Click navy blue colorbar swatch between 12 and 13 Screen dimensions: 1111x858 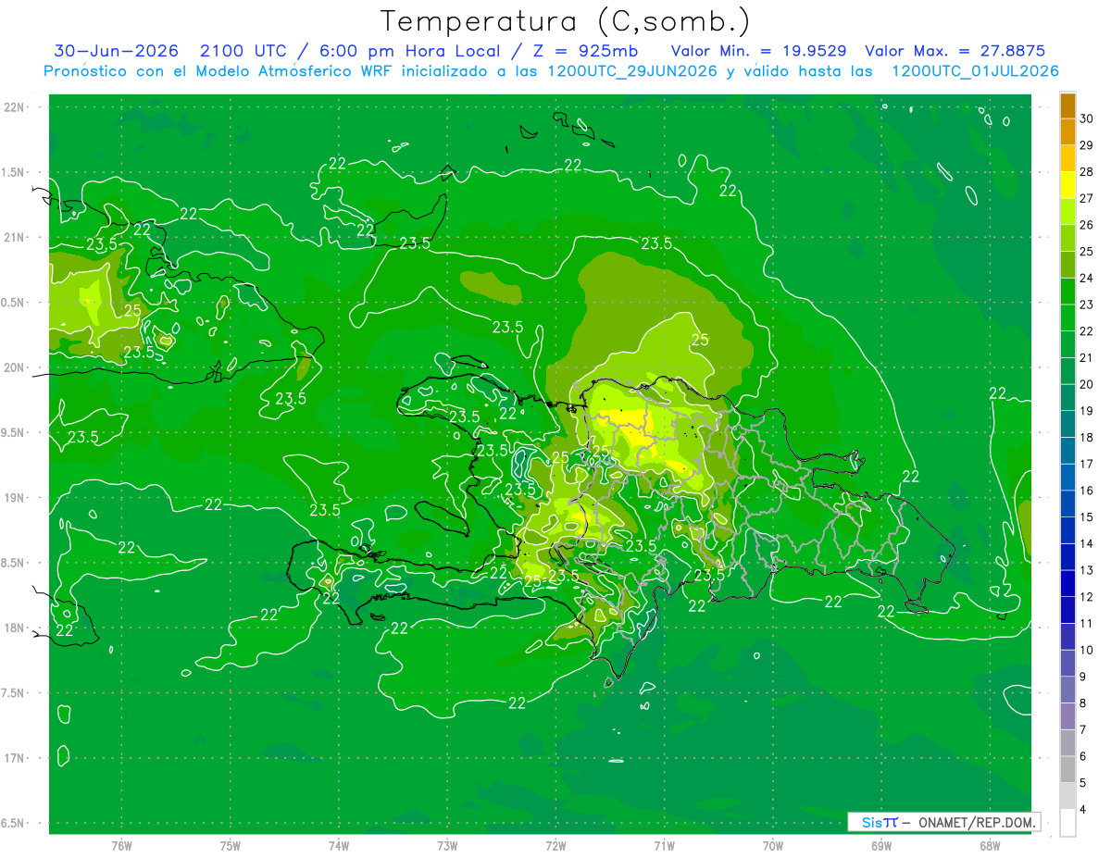pos(1067,583)
